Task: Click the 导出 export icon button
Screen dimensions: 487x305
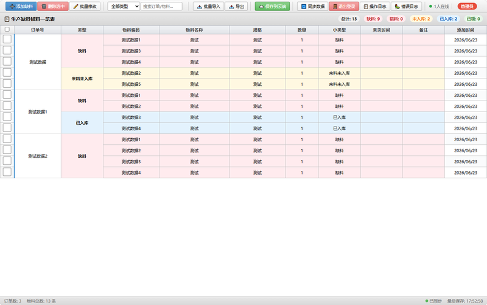Action: [236, 6]
